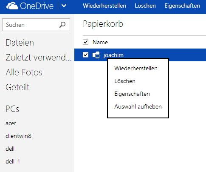Image resolution: width=206 pixels, height=172 pixels.
Task: Toggle the select-all checkbox next to Name
Action: (x=85, y=42)
